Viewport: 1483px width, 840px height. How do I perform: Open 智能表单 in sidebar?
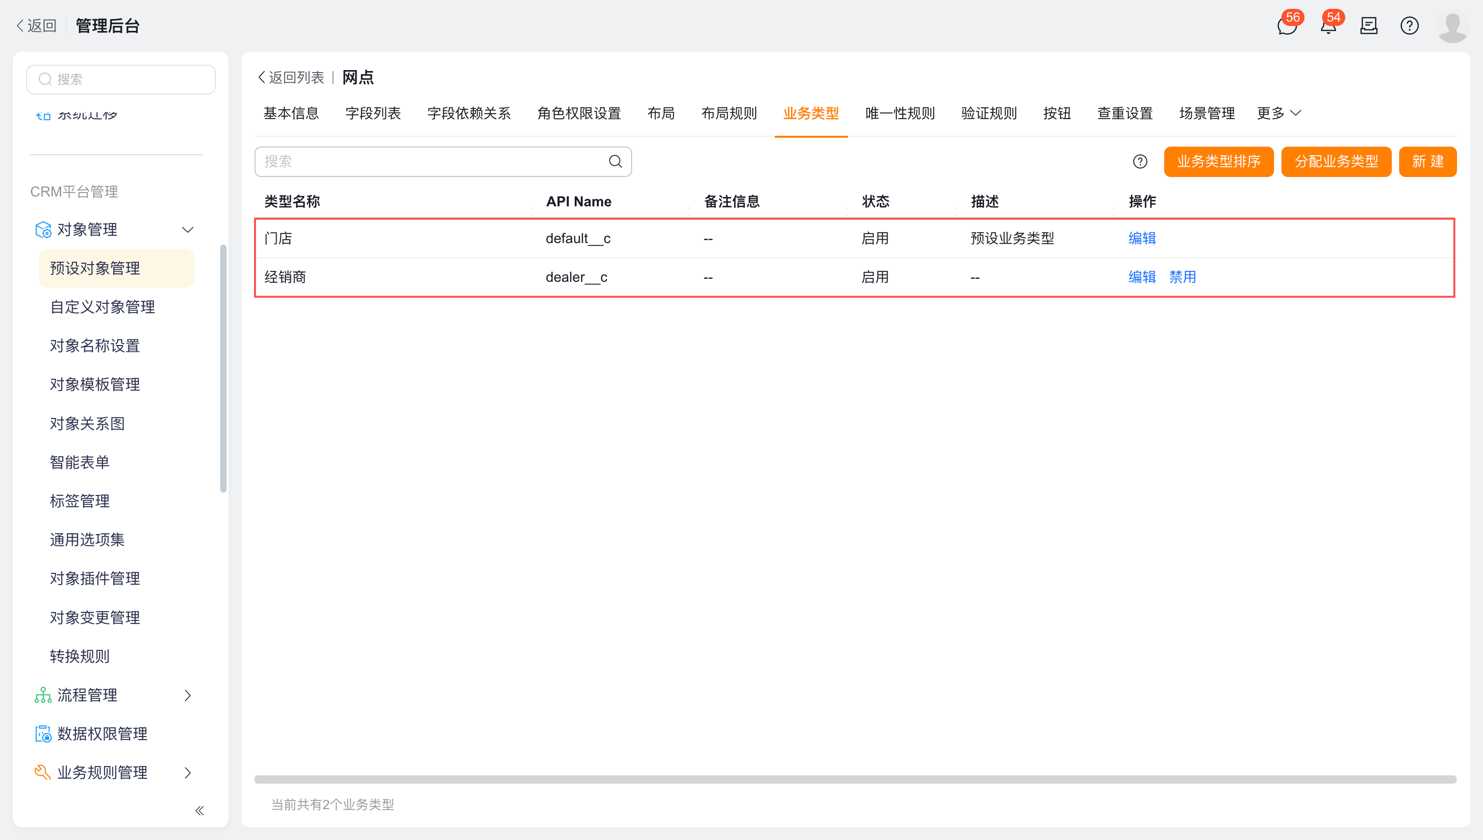[79, 462]
